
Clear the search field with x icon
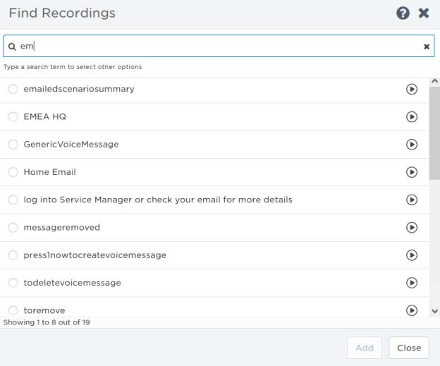pyautogui.click(x=426, y=47)
